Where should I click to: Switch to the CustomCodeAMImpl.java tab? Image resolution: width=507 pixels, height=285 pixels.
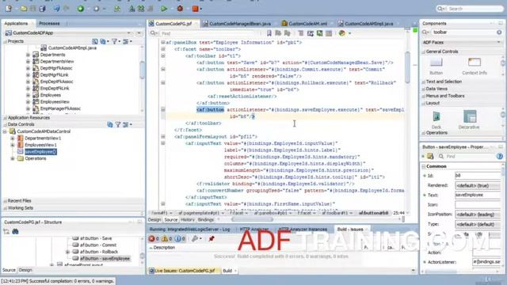[368, 24]
